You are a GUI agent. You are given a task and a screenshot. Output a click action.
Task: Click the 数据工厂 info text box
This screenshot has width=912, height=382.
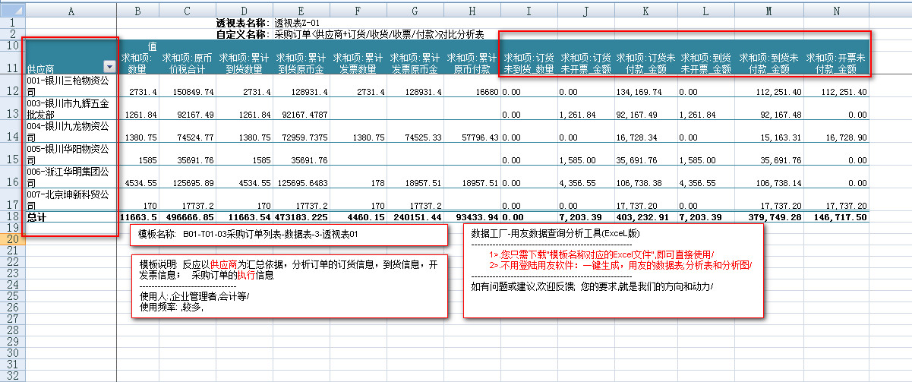[x=612, y=270]
